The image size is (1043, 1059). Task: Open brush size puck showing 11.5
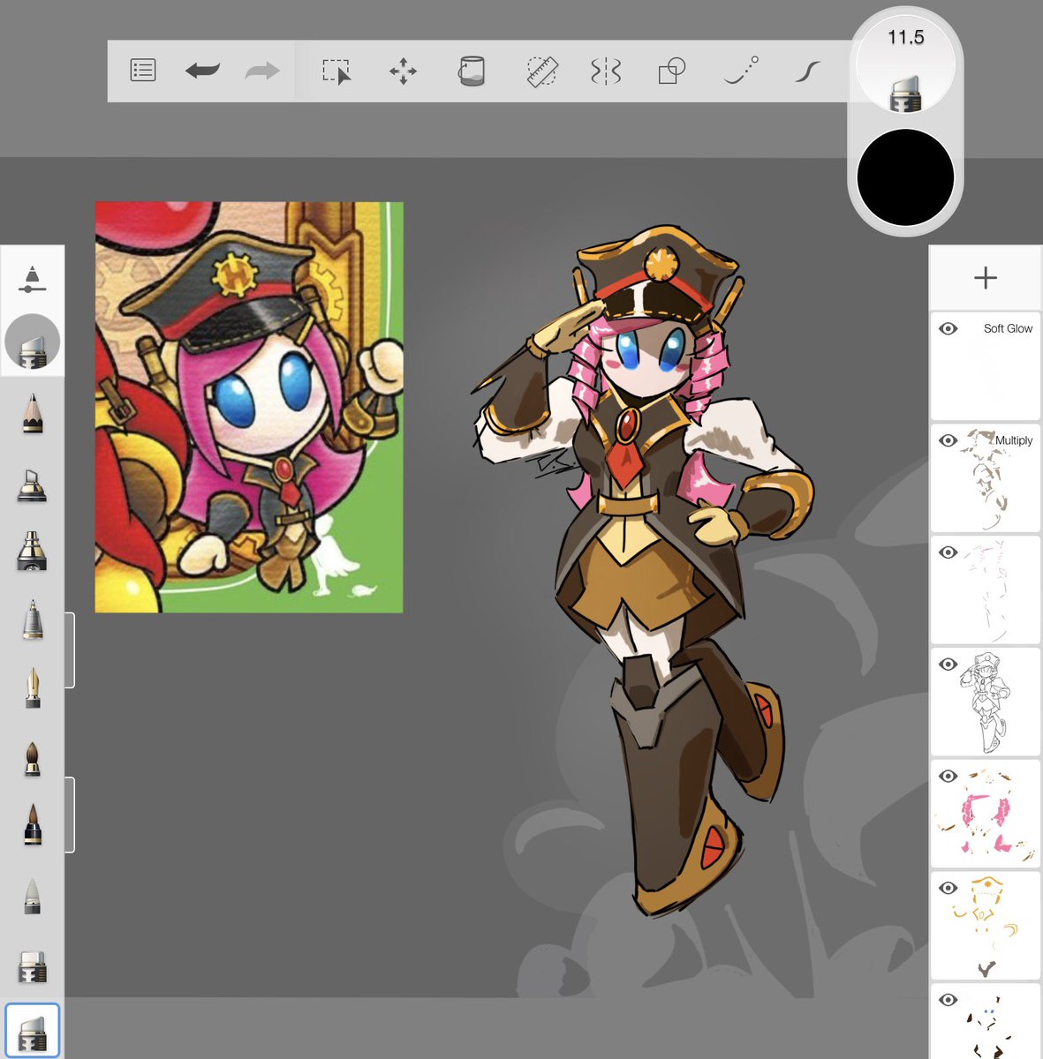coord(905,64)
